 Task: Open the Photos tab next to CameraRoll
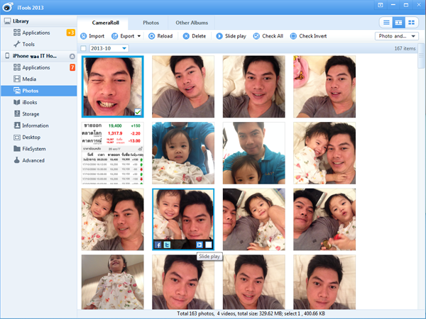(151, 23)
